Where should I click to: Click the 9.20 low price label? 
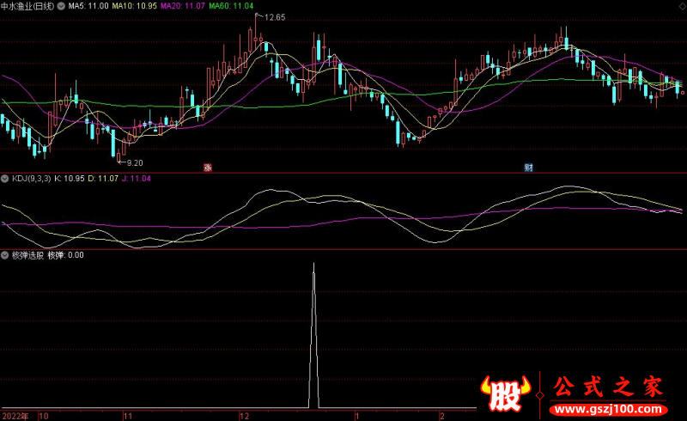point(133,162)
